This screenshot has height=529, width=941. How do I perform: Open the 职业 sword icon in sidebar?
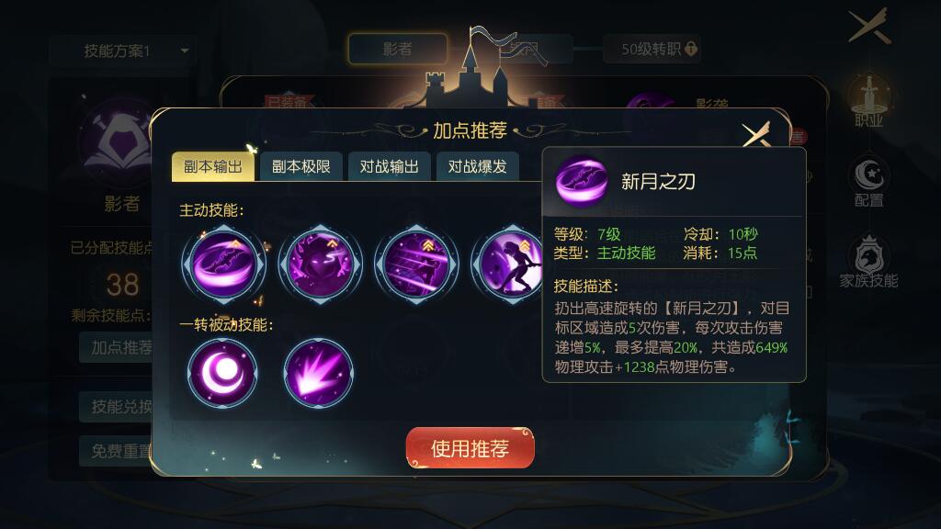[868, 101]
